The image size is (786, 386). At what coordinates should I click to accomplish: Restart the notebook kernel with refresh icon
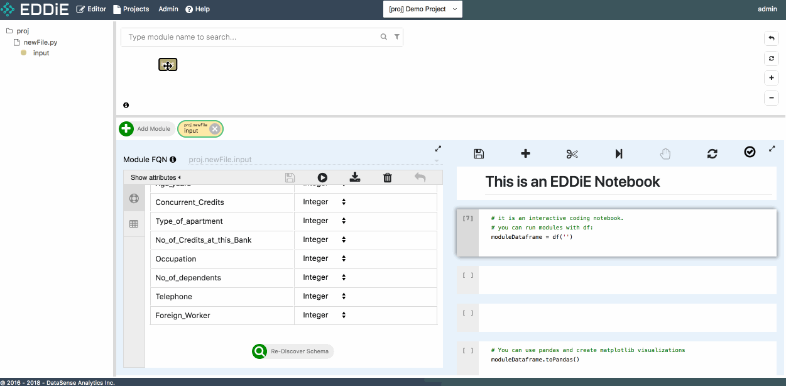pos(712,154)
